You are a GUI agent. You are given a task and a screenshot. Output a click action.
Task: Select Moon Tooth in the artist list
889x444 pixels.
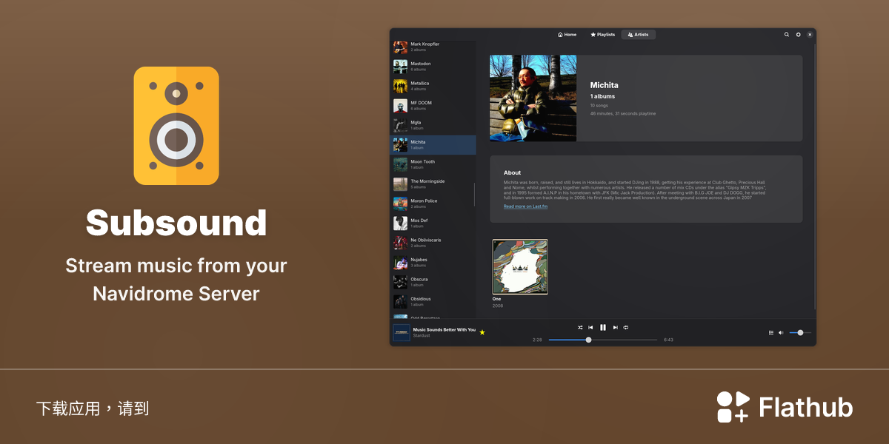tap(433, 164)
